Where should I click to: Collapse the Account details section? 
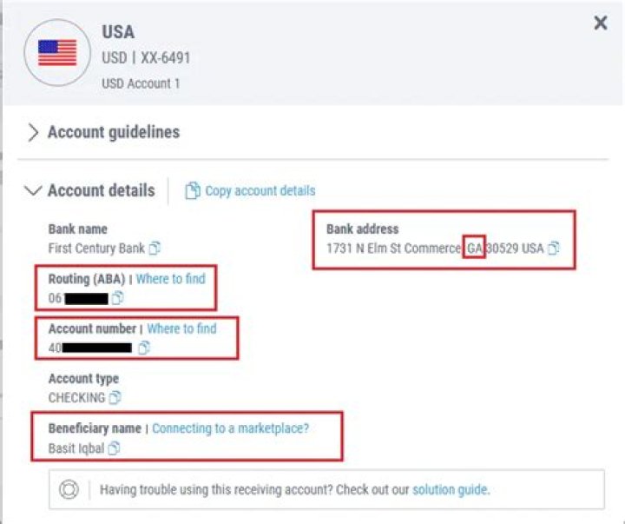pos(35,191)
